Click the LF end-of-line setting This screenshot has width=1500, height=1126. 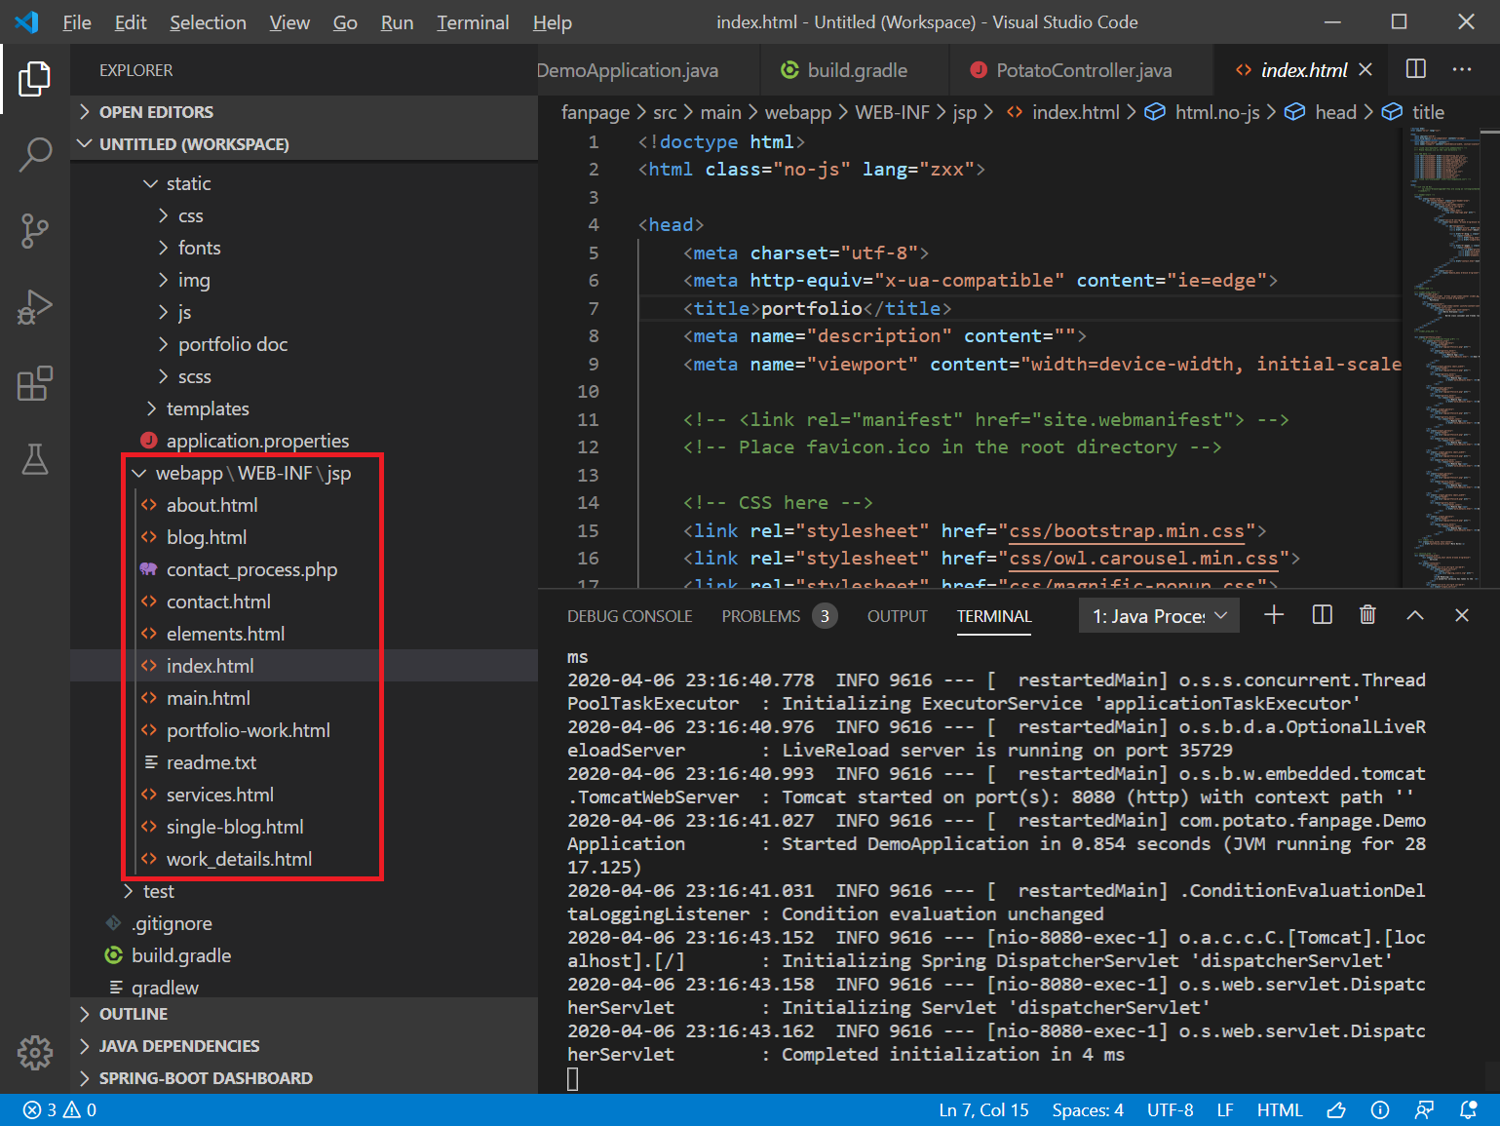tap(1225, 1110)
